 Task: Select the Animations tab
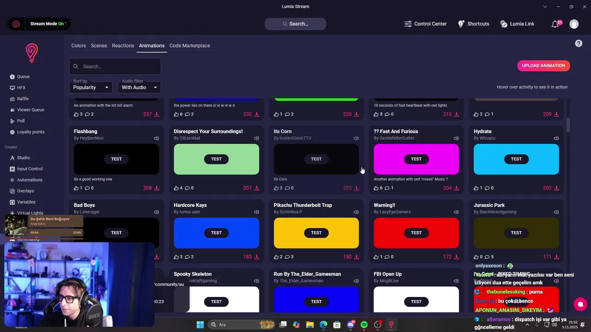152,46
